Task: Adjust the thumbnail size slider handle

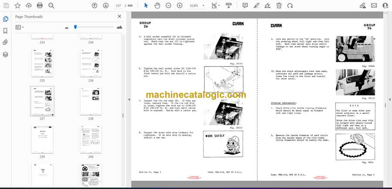Action: pos(75,27)
